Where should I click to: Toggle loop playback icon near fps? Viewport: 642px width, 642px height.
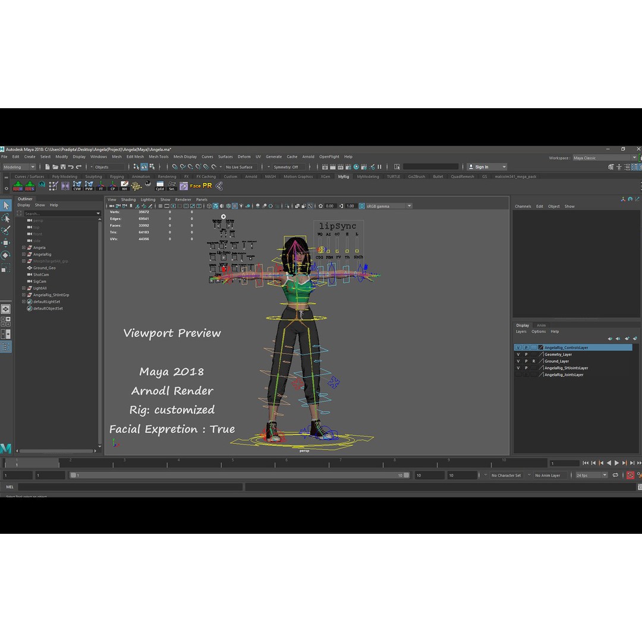point(615,475)
